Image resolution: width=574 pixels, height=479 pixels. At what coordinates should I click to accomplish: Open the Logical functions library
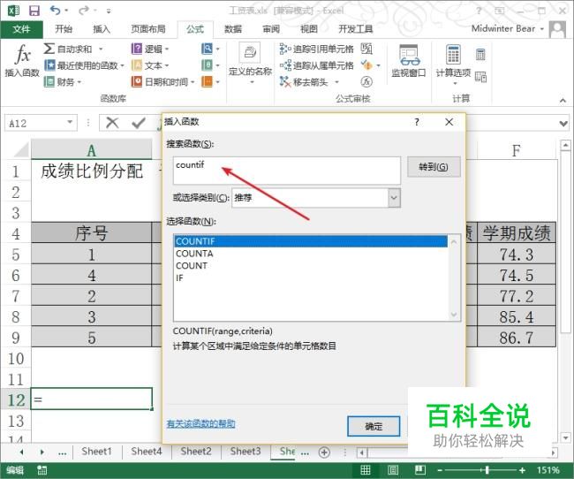point(150,49)
